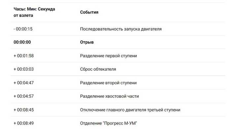Screen dimensions: 231x132
Task: Select the '+ 00:08:45' time cell
Action: (x=23, y=110)
